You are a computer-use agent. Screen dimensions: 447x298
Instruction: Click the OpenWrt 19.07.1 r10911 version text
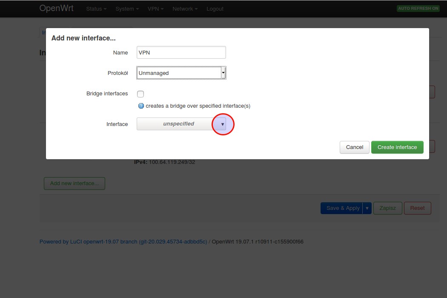pyautogui.click(x=258, y=242)
